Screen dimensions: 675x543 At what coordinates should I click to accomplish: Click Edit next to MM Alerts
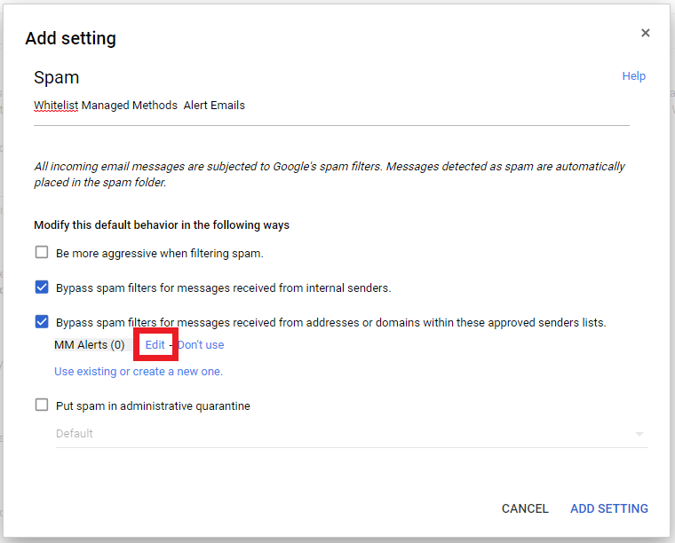tap(155, 345)
